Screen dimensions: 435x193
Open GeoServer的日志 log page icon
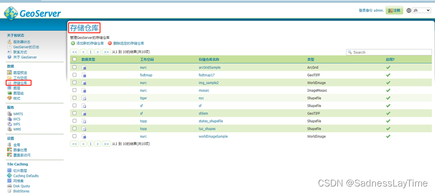coord(9,47)
